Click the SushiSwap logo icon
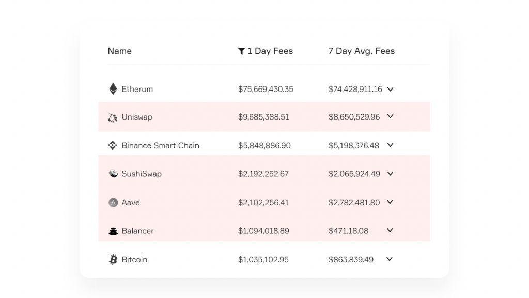The height and width of the screenshot is (298, 529). (x=113, y=174)
